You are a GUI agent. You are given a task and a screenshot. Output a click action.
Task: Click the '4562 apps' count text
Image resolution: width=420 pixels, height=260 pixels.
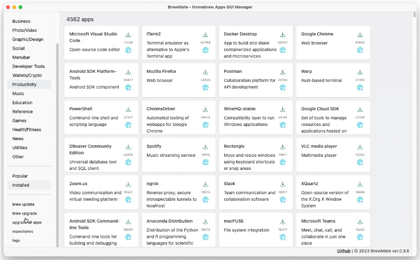[80, 19]
